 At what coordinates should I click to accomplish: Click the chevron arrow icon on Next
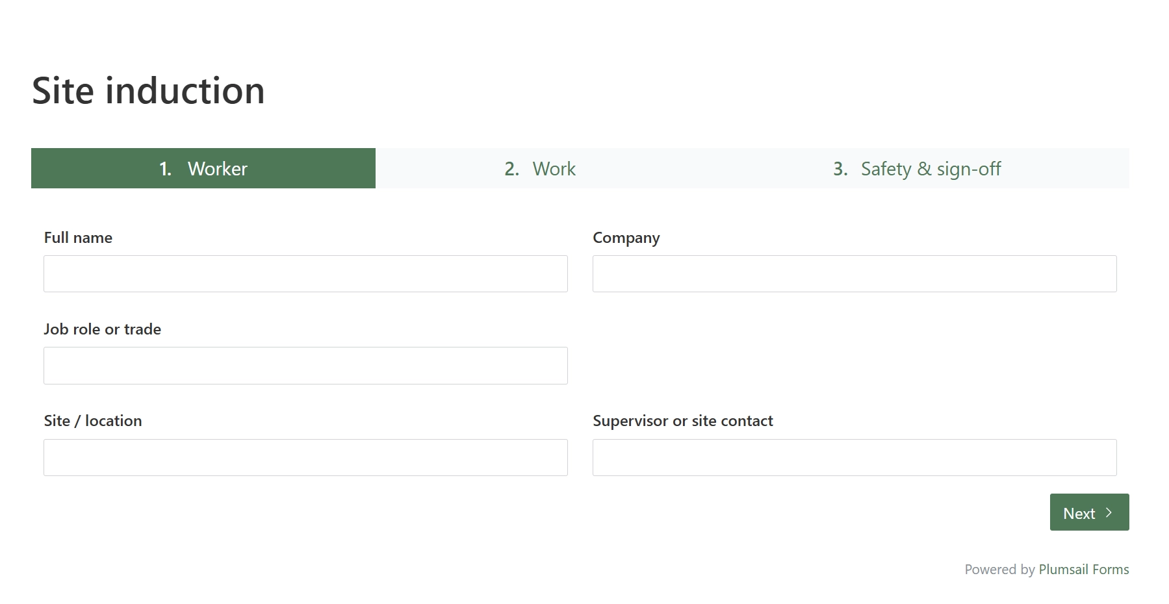1109,512
